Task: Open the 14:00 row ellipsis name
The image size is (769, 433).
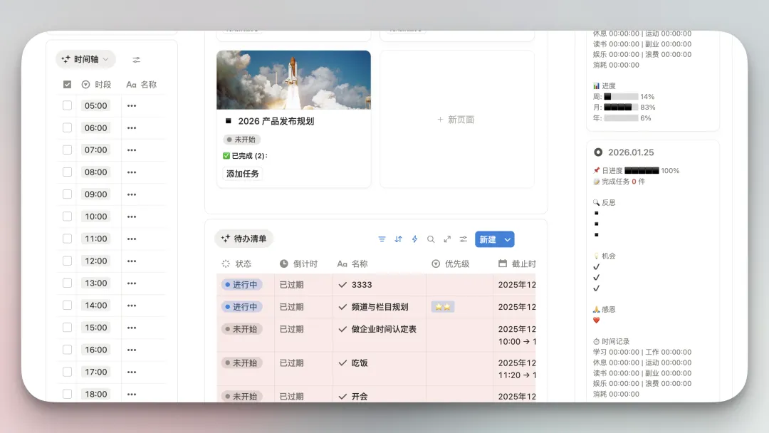Action: tap(132, 306)
